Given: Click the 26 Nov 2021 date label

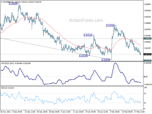Looking at the screenshot, I should tap(5, 112).
